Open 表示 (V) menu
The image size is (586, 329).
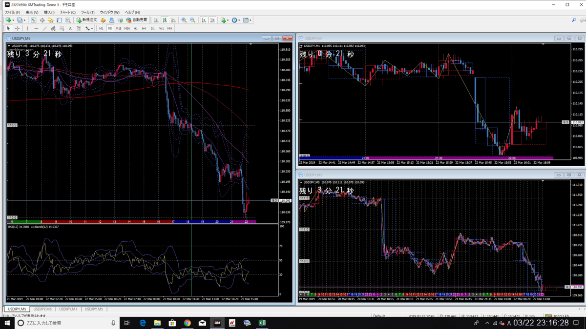[x=32, y=12]
